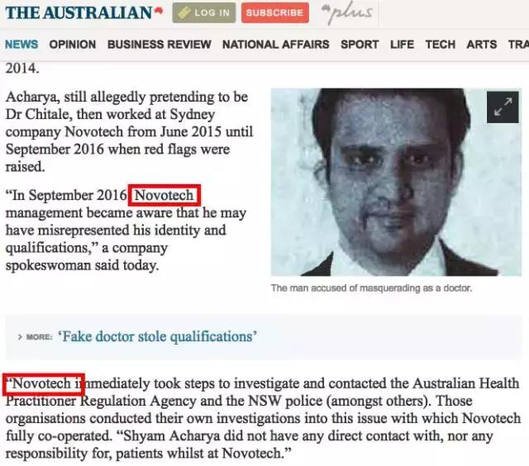Open the News section
The height and width of the screenshot is (466, 529).
tap(21, 44)
